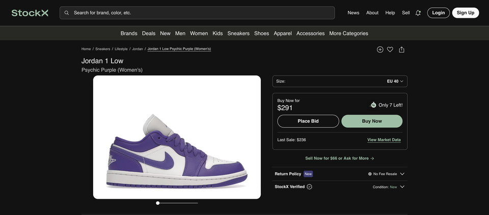Screen dimensions: 489x215
Task: Click the No Fee Resale info icon
Action: tap(370, 174)
